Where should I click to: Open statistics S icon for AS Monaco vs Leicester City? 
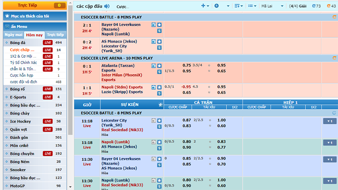click(x=159, y=48)
